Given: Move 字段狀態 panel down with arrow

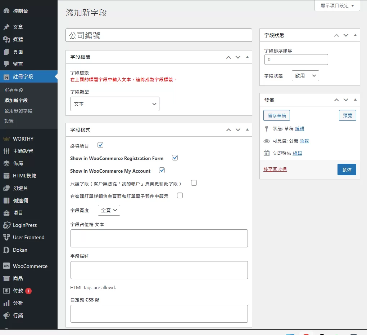Looking at the screenshot, I should coord(346,35).
